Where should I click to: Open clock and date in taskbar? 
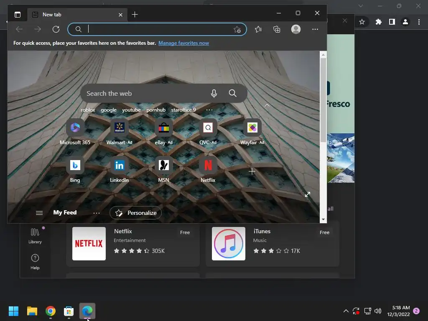[x=398, y=311]
